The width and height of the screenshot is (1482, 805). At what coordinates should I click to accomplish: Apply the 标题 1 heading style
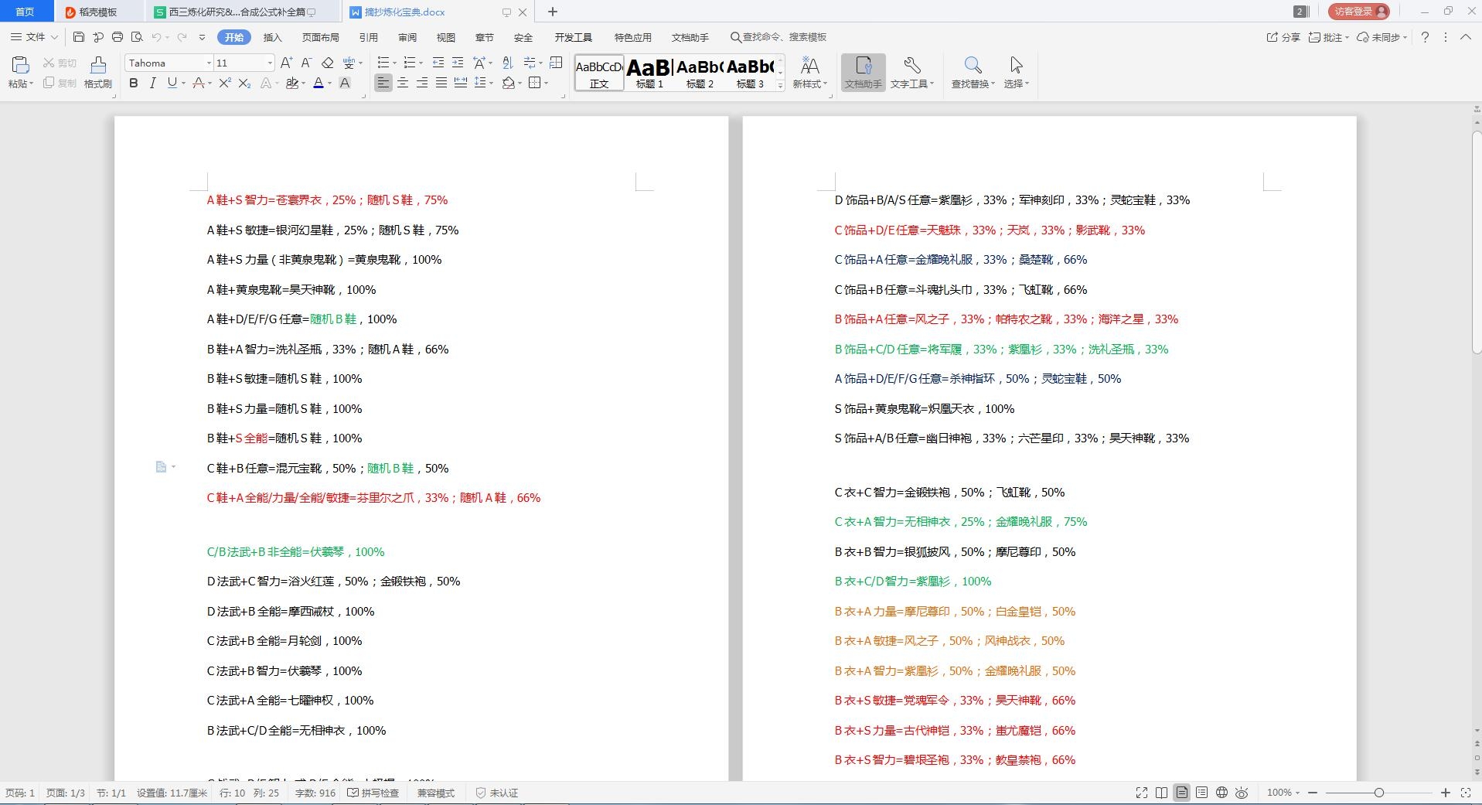649,73
